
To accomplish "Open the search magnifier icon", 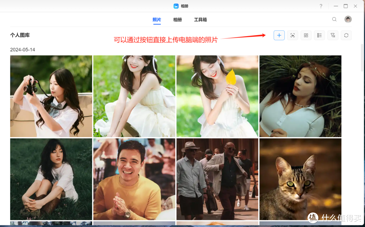I will [334, 19].
